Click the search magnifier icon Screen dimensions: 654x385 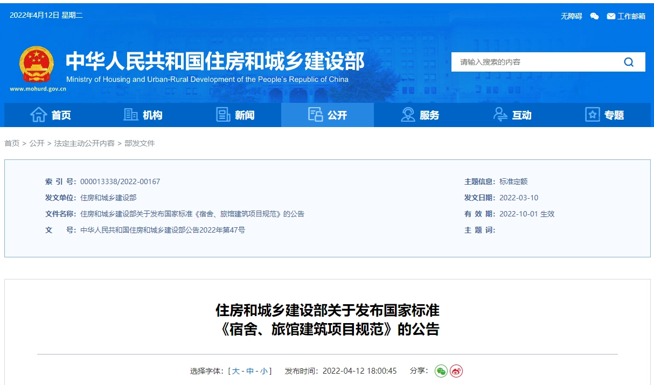[629, 62]
